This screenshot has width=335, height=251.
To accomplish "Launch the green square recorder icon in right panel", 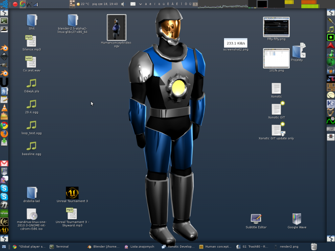I will coord(331,37).
